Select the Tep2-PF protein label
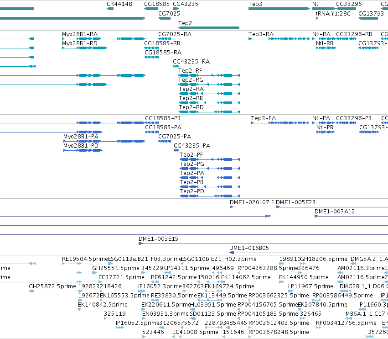Image resolution: width=388 pixels, height=339 pixels. coord(191,155)
